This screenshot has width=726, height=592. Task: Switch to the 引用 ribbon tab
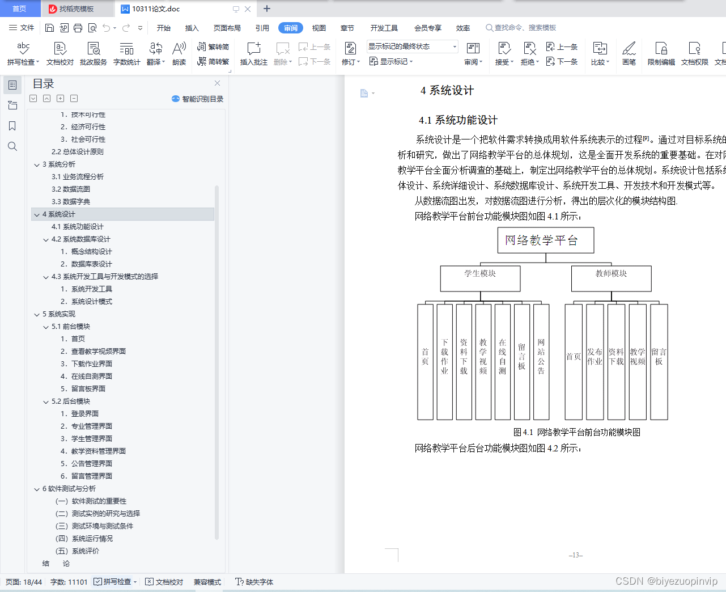[x=262, y=28]
